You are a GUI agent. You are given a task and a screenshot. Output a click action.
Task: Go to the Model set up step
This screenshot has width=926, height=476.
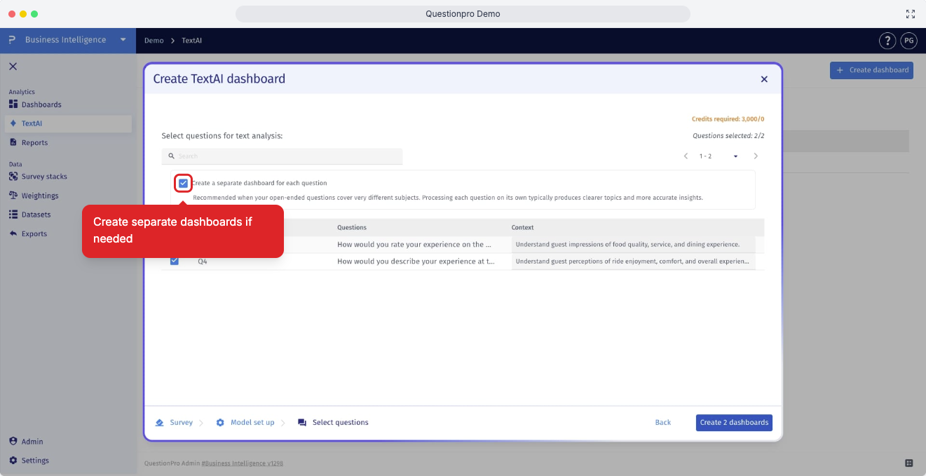pyautogui.click(x=252, y=423)
